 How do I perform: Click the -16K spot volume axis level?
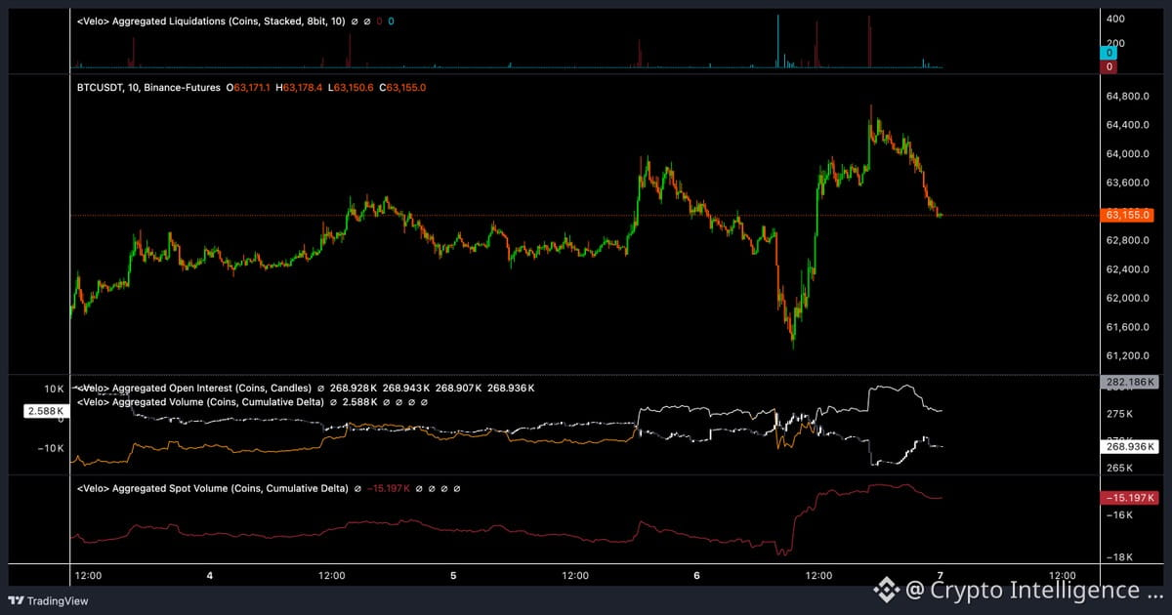[x=1120, y=514]
